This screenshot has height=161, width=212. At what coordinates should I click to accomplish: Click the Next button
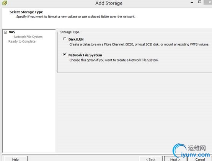[175, 159]
